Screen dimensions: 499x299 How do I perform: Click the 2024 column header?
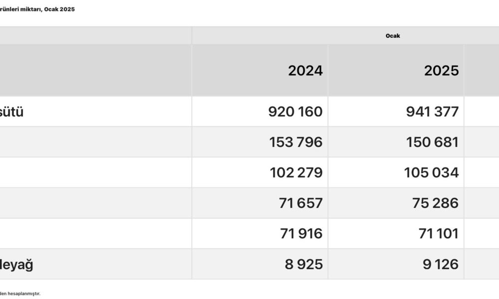coord(305,71)
